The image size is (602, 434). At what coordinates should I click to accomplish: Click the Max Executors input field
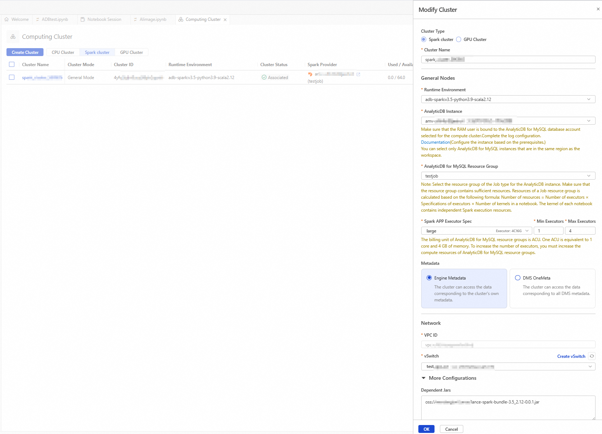[x=580, y=231]
